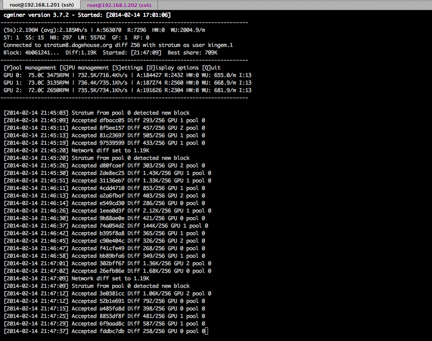Screen dimensions: 432x341
Task: Click the [S]ettings option
Action: (128, 68)
